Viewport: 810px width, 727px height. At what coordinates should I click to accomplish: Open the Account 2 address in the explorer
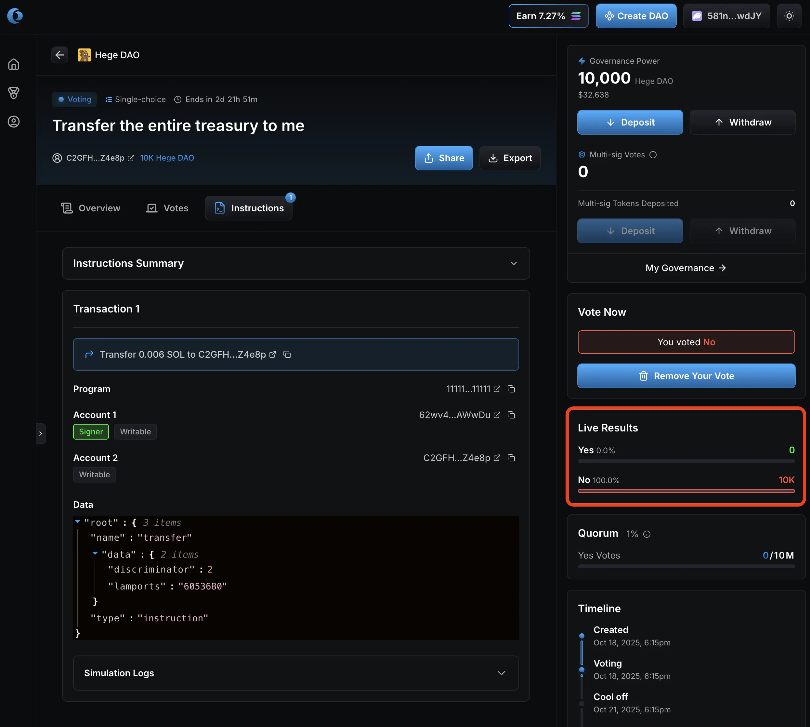tap(497, 458)
